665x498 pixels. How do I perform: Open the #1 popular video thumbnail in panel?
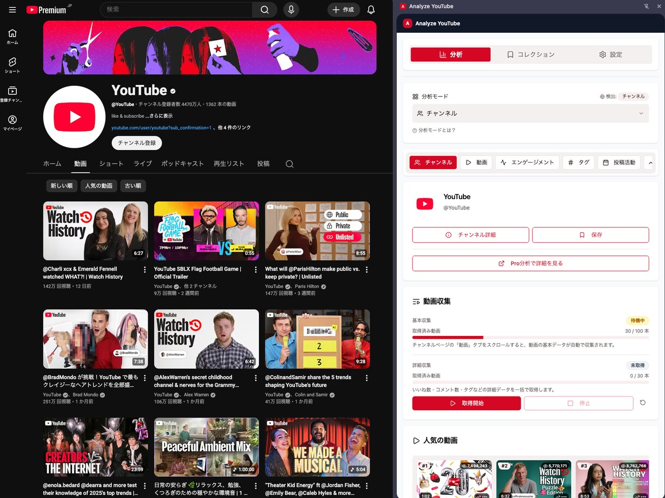pos(454,479)
